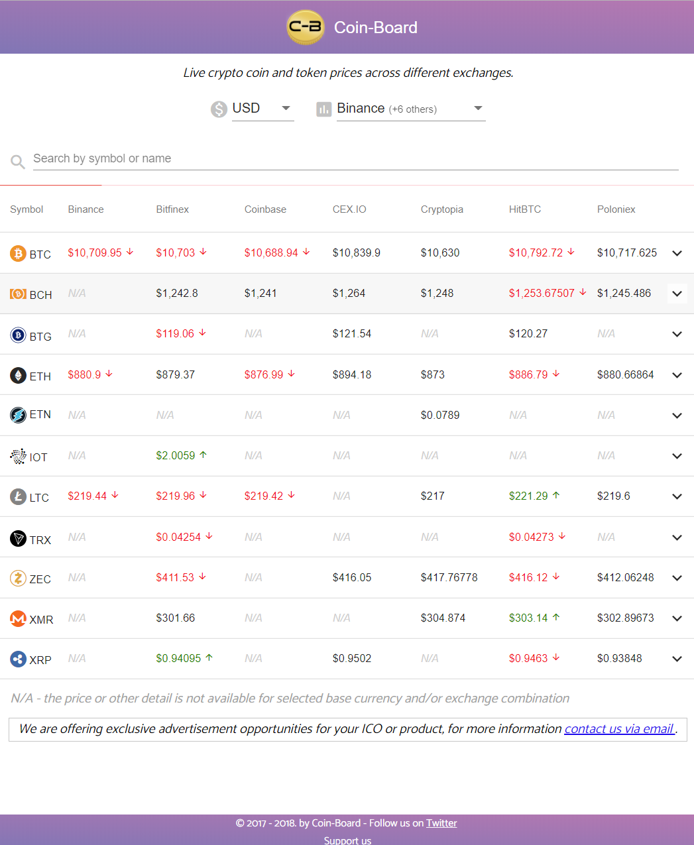The image size is (694, 845).
Task: Open the USD currency dropdown
Action: pyautogui.click(x=262, y=109)
